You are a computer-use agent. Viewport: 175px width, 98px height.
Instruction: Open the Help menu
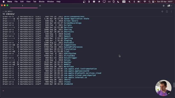pyautogui.click(x=58, y=2)
